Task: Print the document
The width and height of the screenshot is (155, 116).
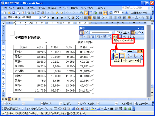Action: 28,13
